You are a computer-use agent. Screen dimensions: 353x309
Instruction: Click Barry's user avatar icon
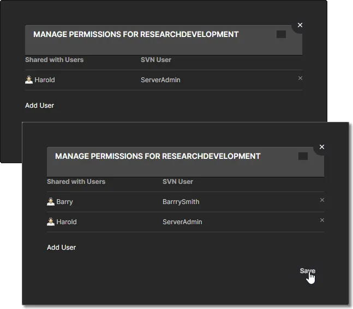pos(51,201)
